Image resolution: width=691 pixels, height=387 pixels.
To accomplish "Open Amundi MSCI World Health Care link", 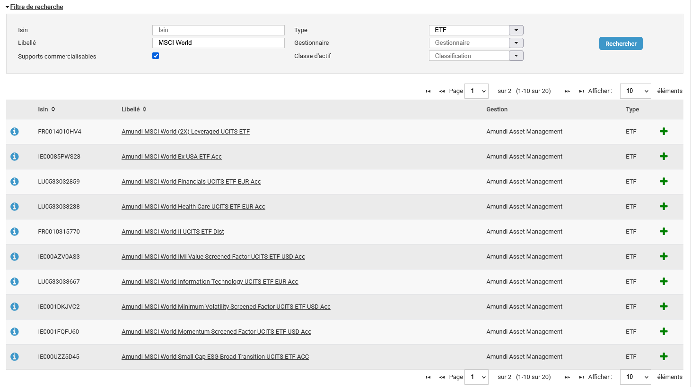I will (193, 207).
